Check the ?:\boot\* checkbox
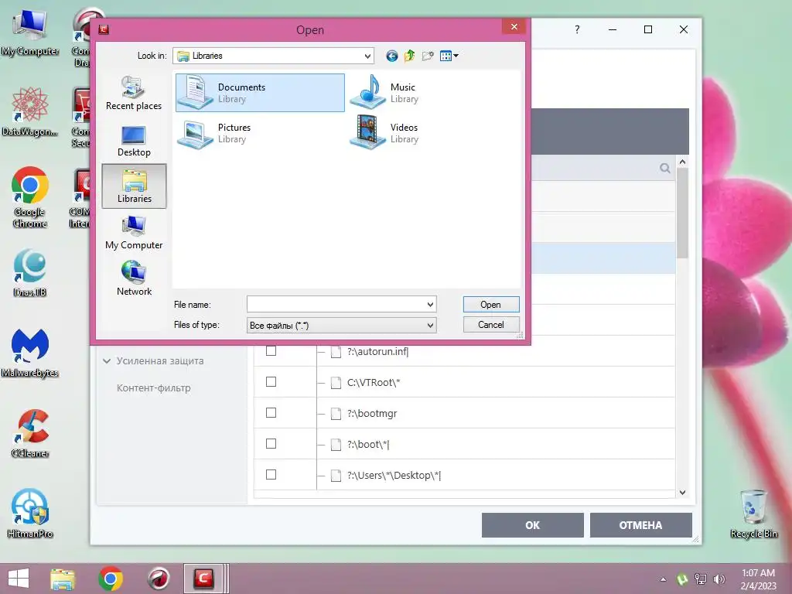792x594 pixels. 271,443
